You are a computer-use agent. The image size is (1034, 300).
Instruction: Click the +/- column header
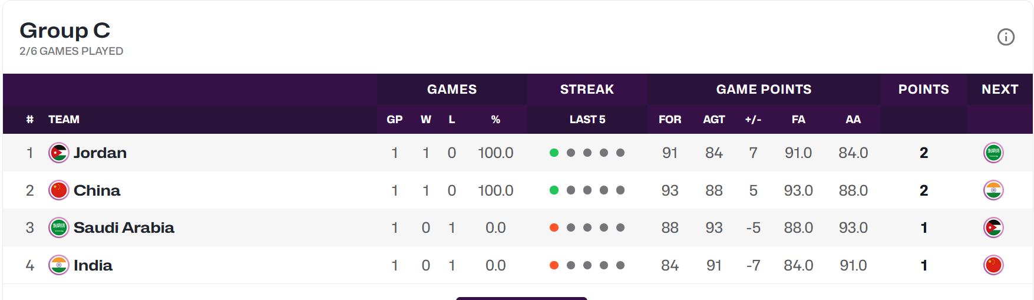(x=753, y=119)
